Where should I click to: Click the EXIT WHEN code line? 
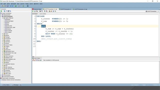click(x=59, y=34)
